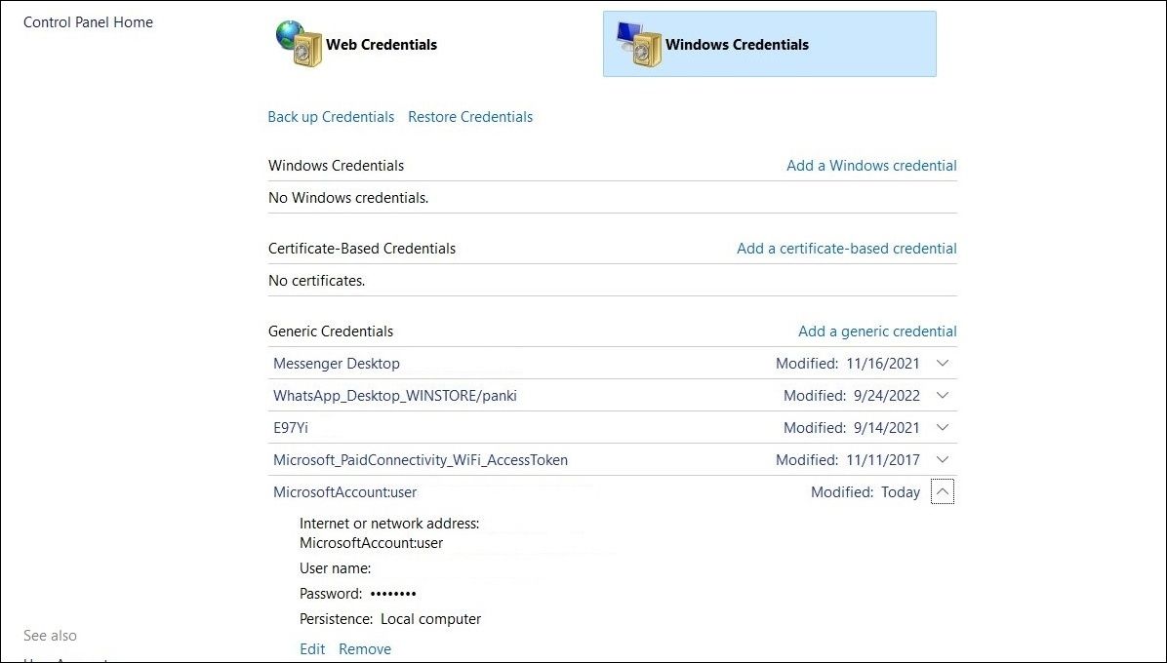Viewport: 1167px width, 663px height.
Task: Click Modified: Today text
Action: click(865, 492)
